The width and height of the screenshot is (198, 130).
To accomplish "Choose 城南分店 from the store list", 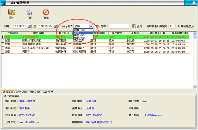I will 84,35.
